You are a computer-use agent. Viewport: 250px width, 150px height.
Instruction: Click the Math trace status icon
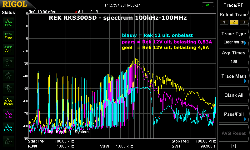click(x=8, y=141)
